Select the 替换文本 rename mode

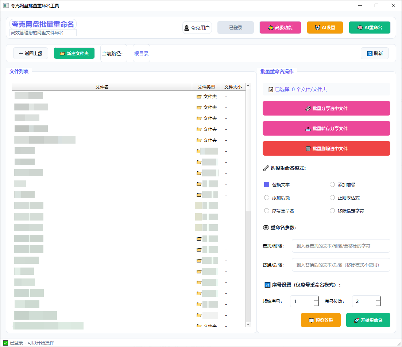267,185
